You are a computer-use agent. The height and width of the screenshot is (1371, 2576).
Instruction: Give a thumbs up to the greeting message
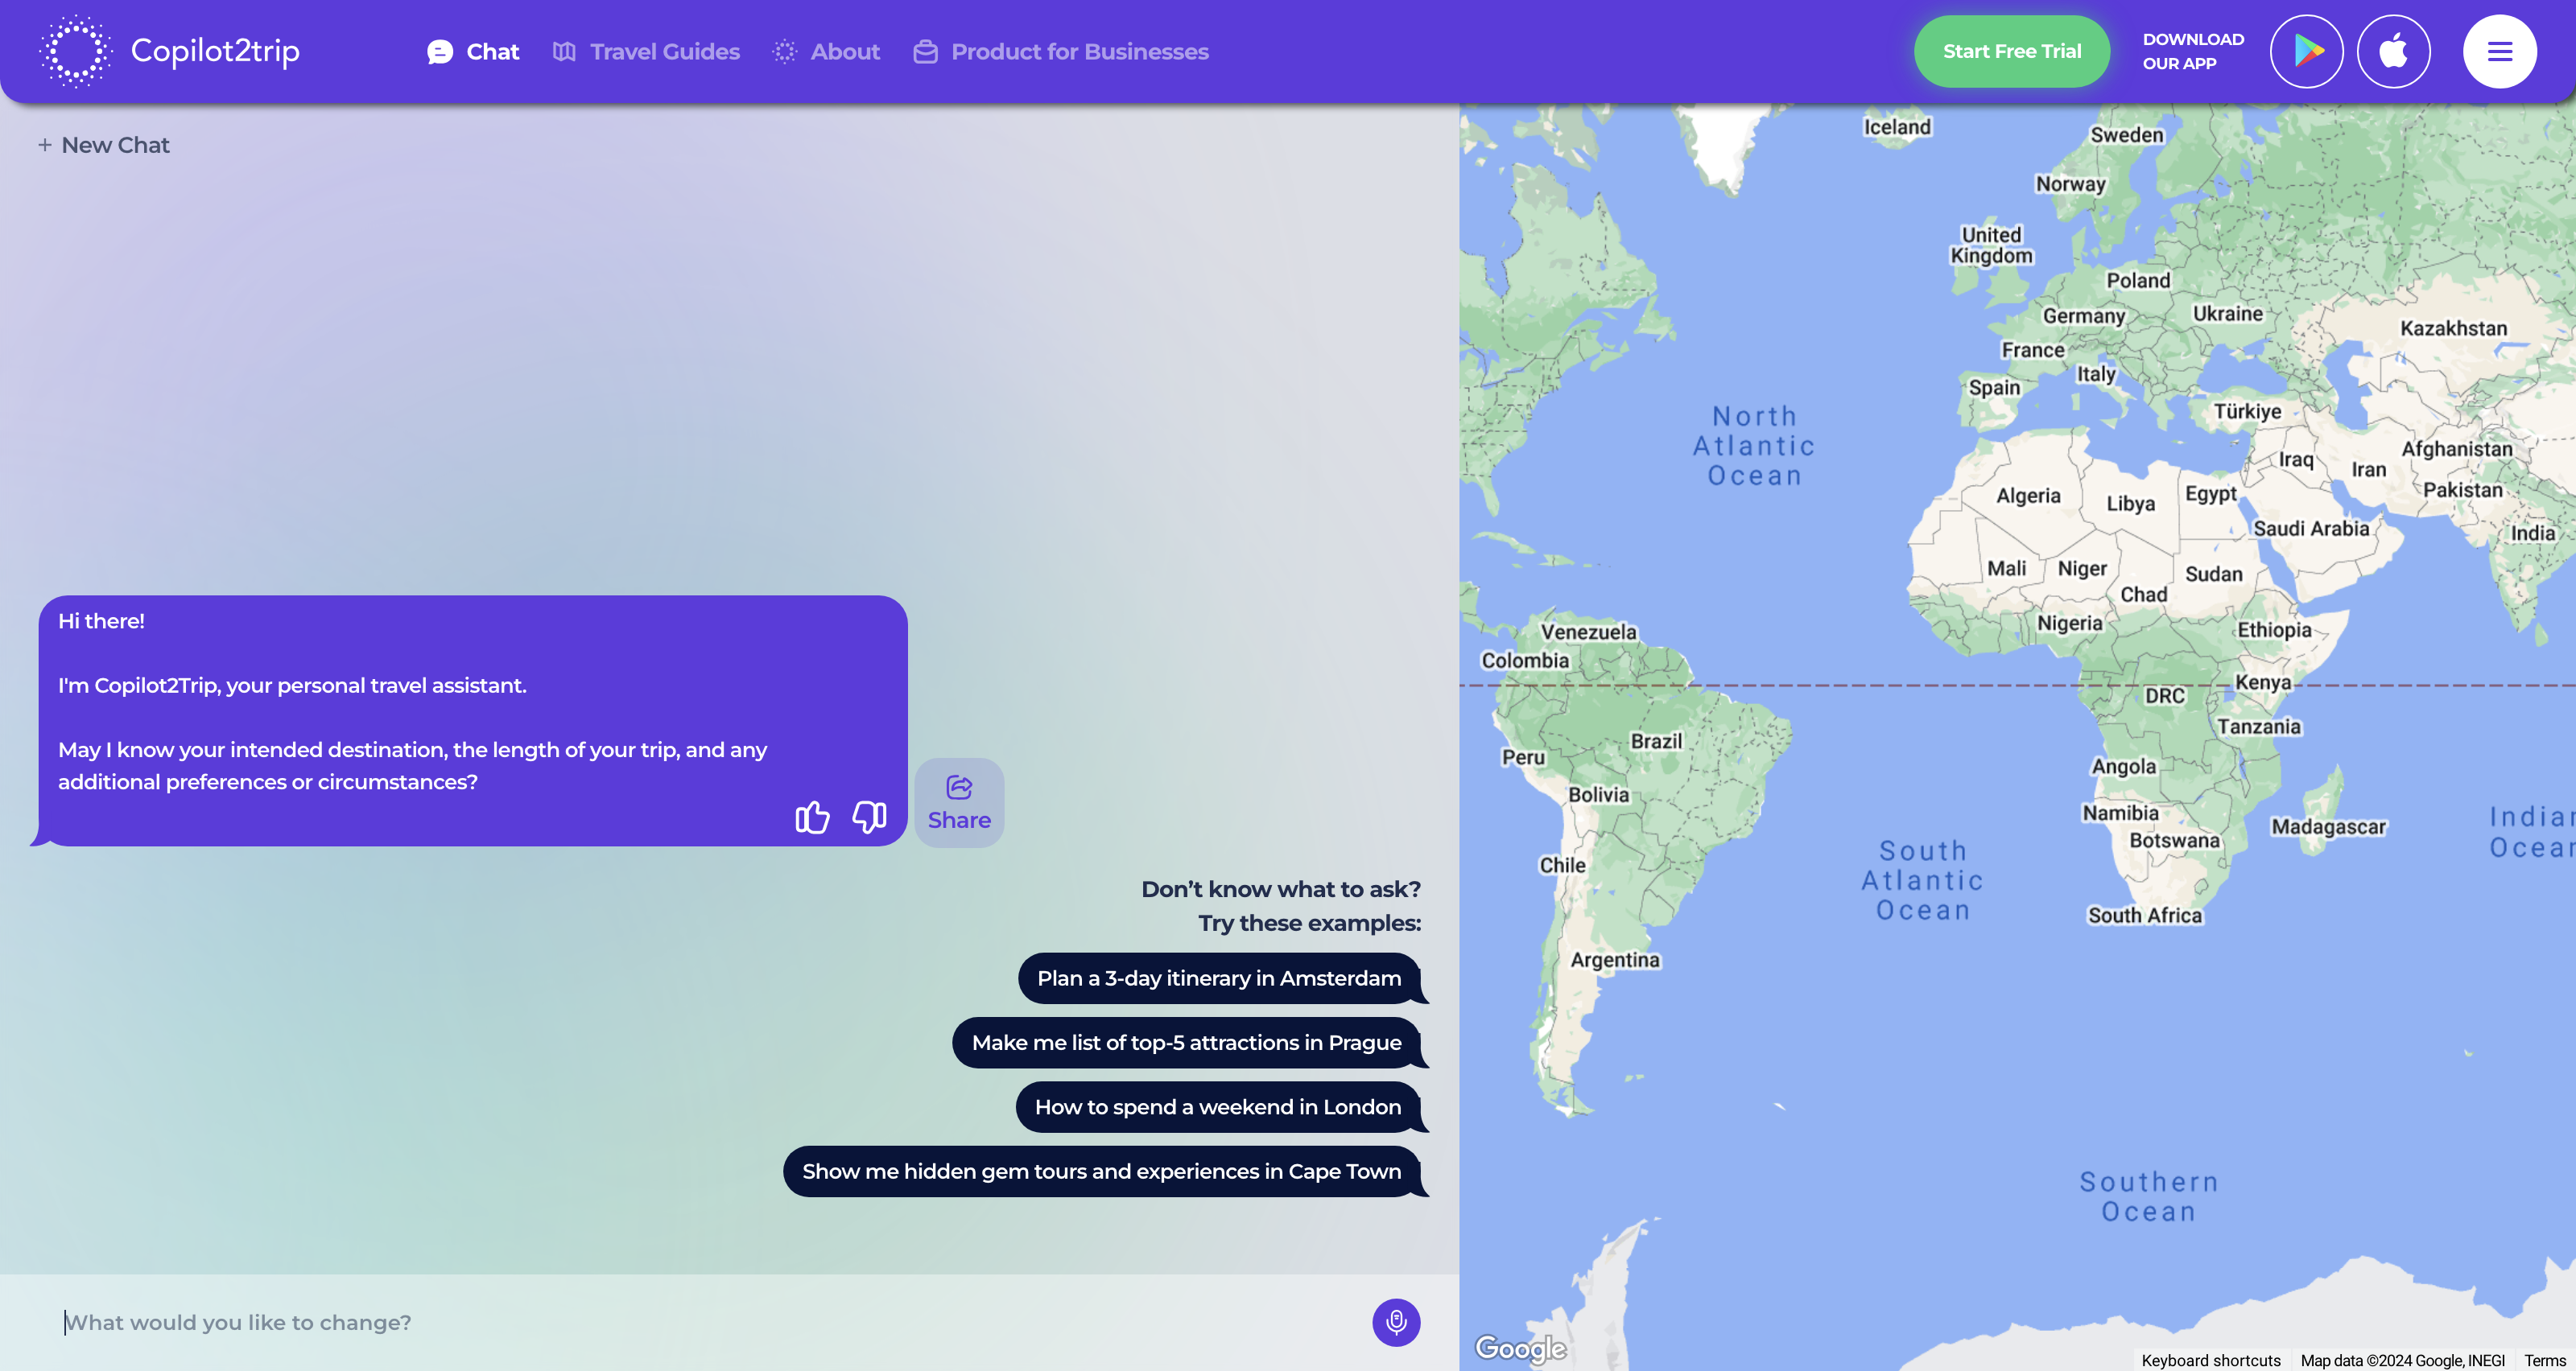[812, 817]
